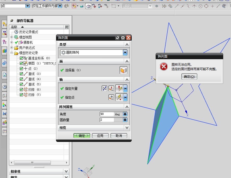Click the rectangle selection toolbar icon
This screenshot has height=178, width=231.
[114, 6]
